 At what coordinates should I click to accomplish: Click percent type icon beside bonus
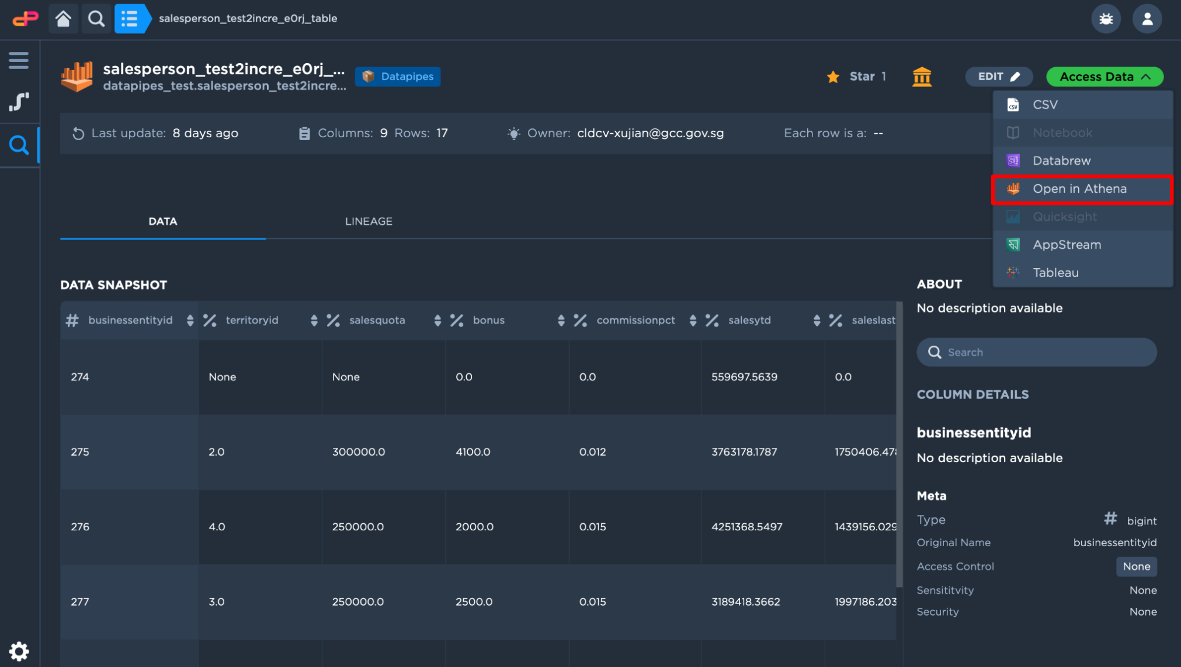tap(457, 320)
